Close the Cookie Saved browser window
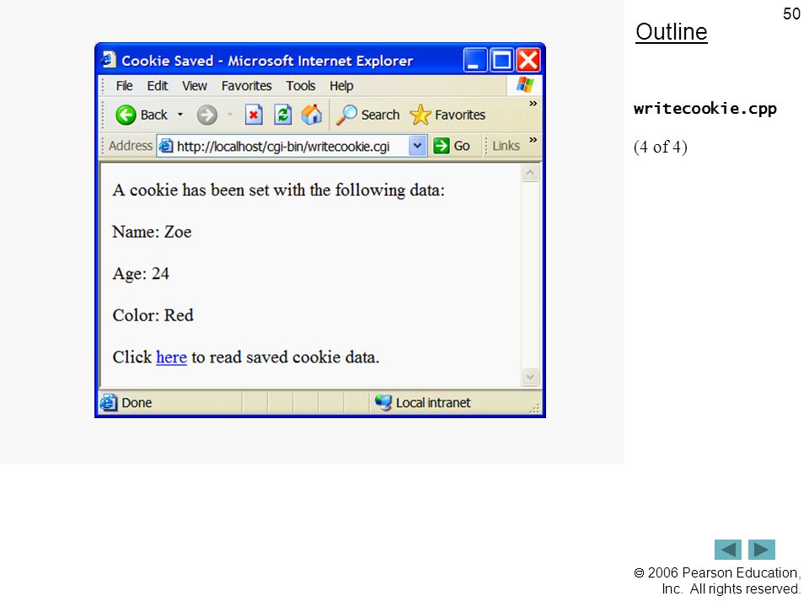The image size is (809, 607). (x=528, y=59)
